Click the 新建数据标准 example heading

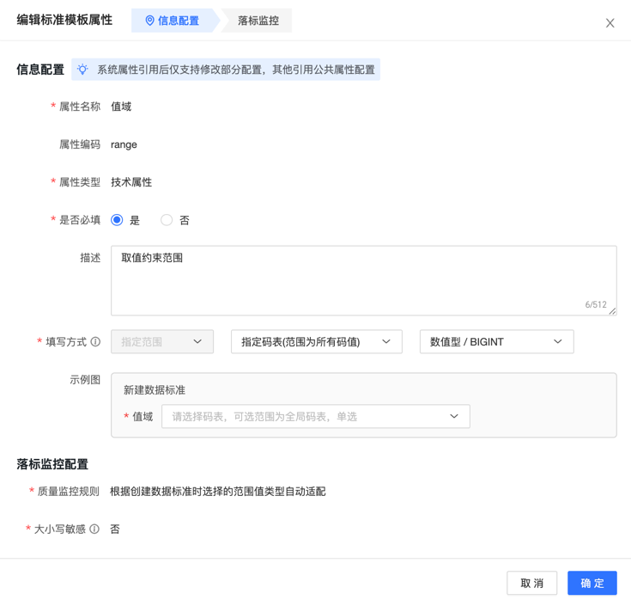155,390
